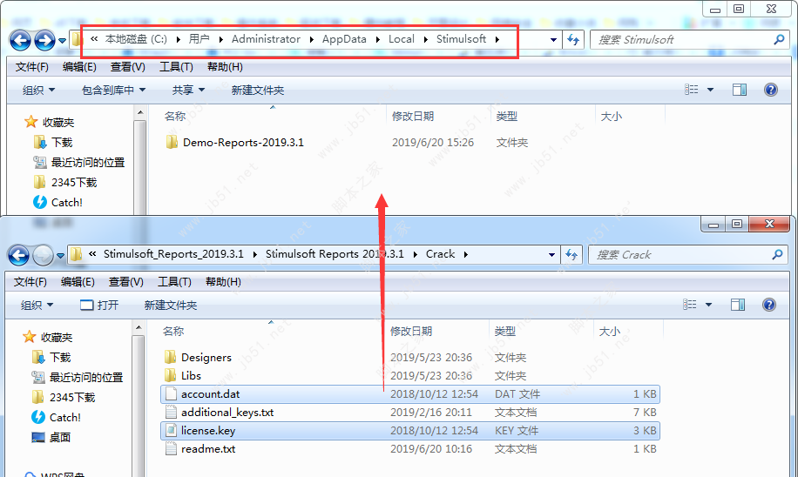Click the Forward arrow in the Stimulsoft window

coord(44,40)
